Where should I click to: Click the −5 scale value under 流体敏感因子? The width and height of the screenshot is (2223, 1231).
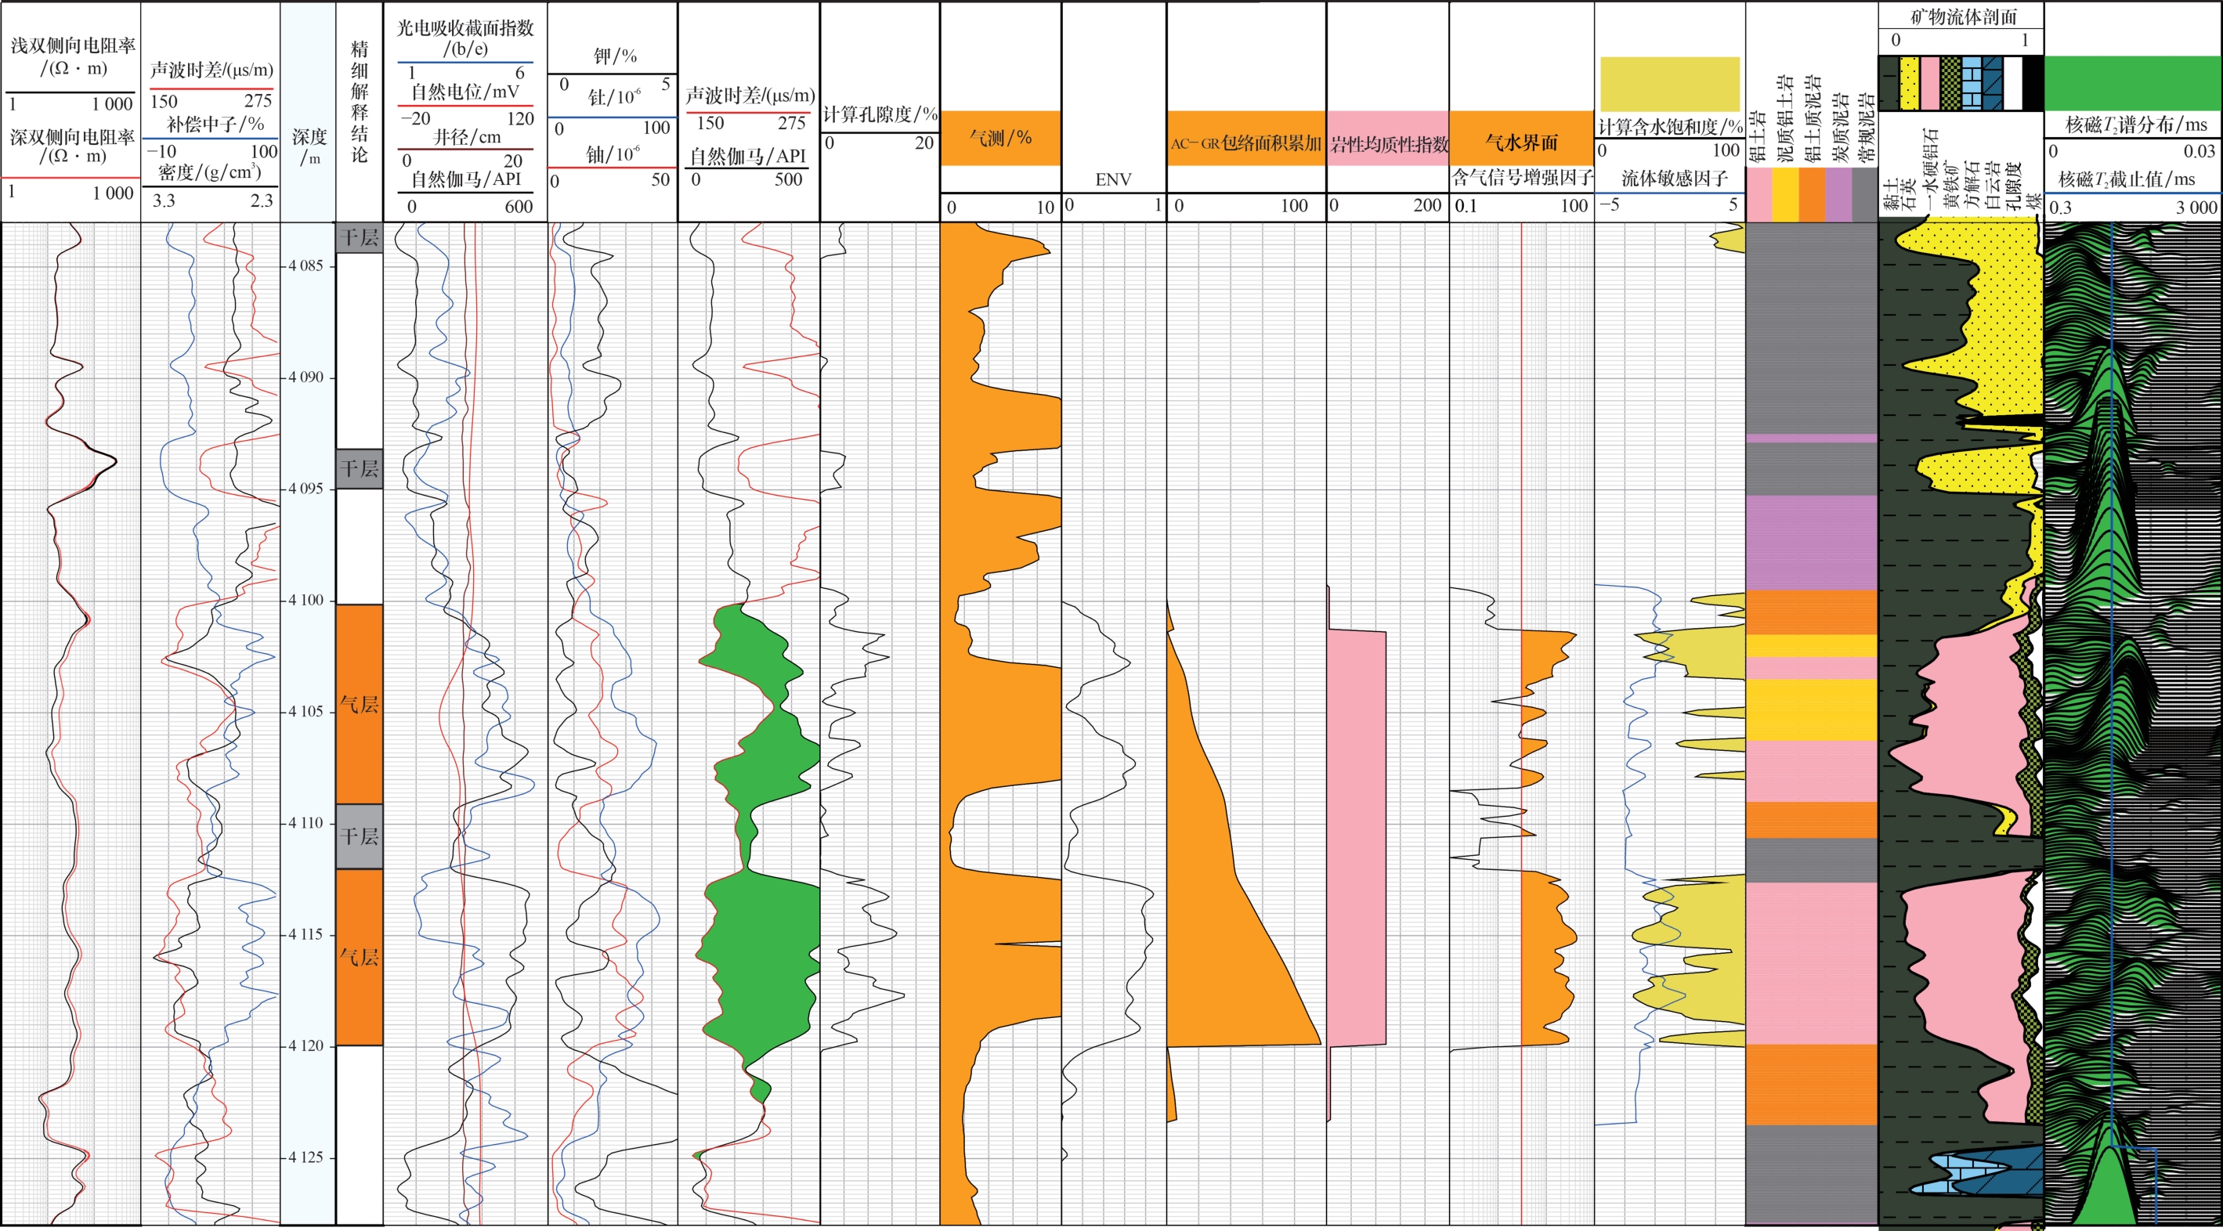click(1610, 204)
